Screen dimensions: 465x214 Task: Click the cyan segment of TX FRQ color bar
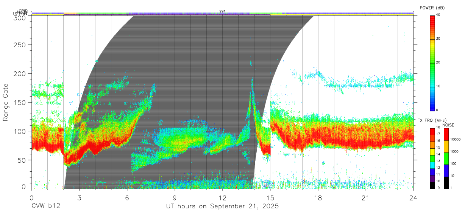coord(432,165)
